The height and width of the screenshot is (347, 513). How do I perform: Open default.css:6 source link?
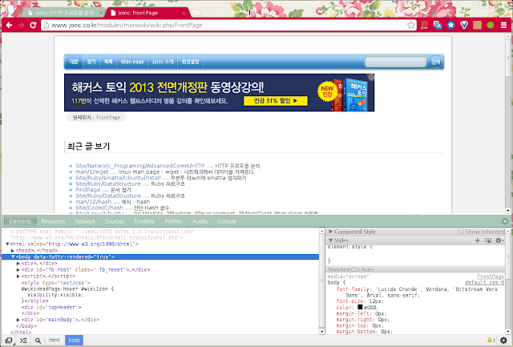click(484, 283)
